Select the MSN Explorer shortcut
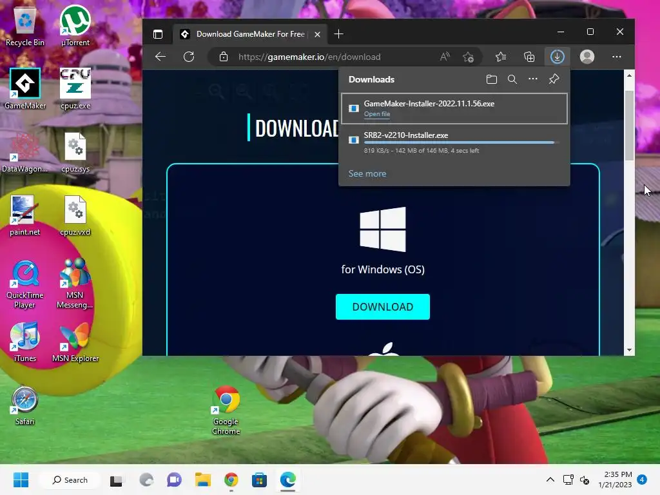Viewport: 660px width, 495px height. coord(75,342)
